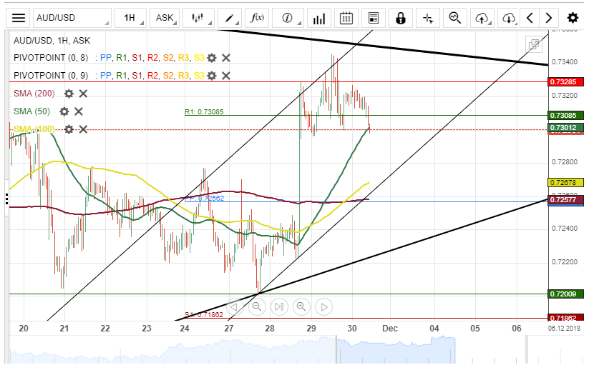Click the cloud download load icon
The image size is (589, 375).
point(508,18)
